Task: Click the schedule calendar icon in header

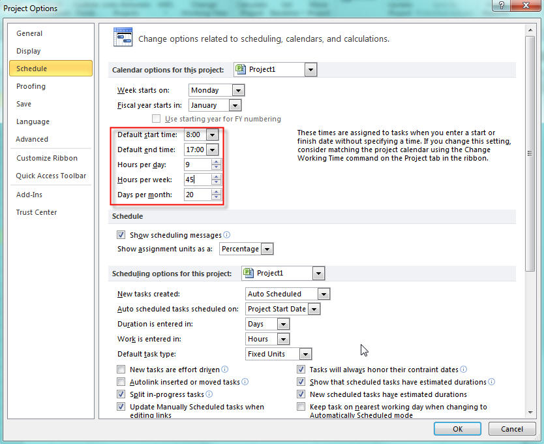Action: (123, 38)
